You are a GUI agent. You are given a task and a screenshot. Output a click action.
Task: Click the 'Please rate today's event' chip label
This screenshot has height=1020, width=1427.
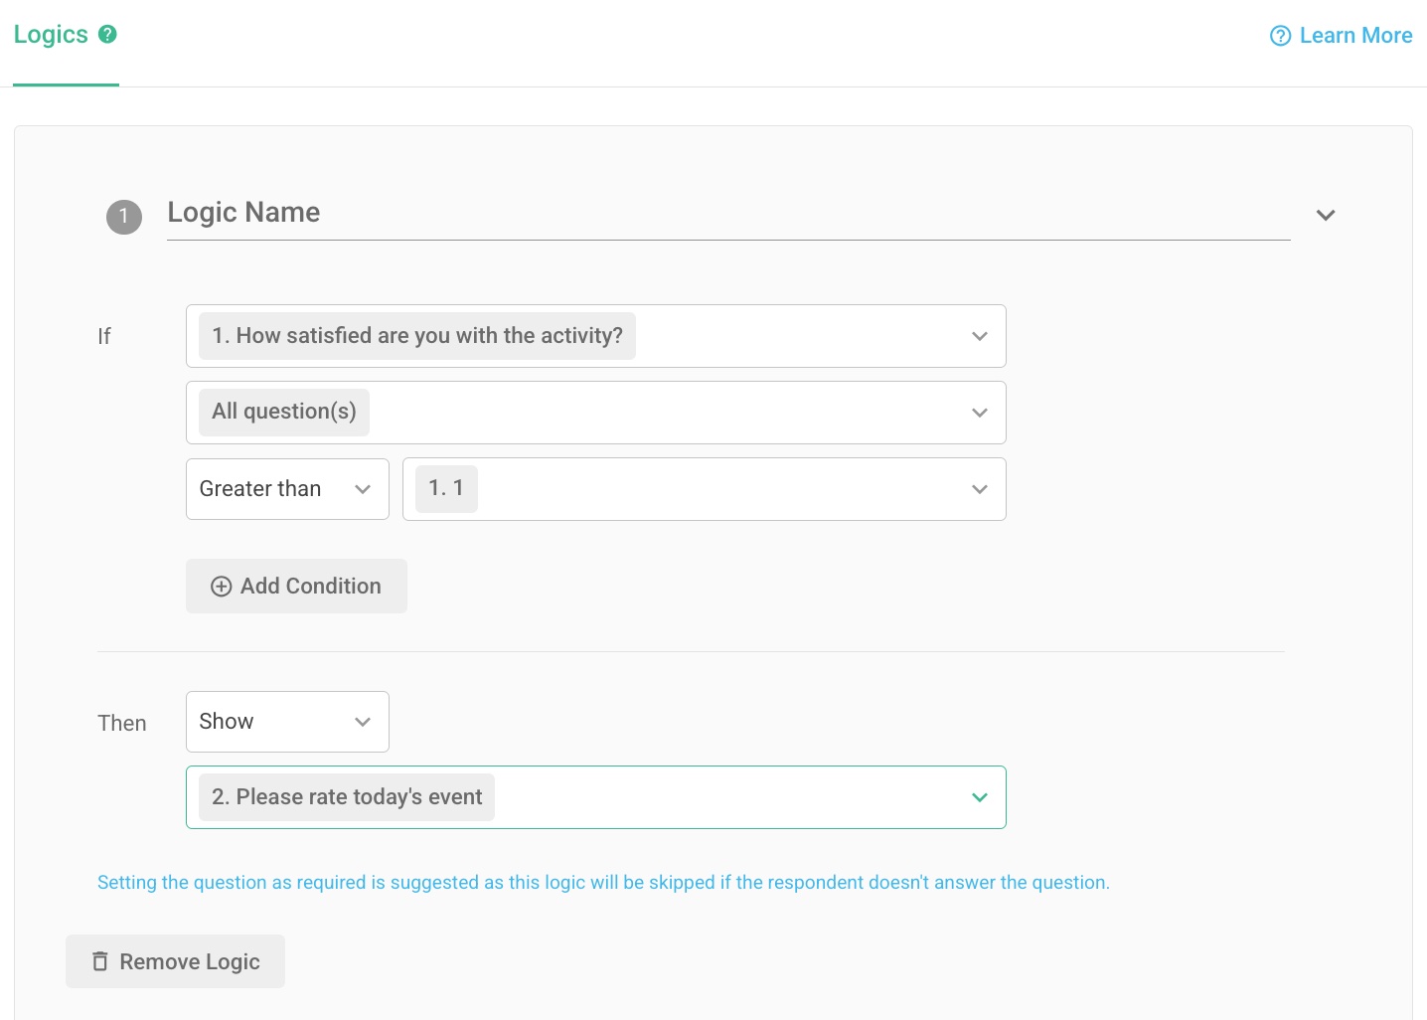coord(345,797)
